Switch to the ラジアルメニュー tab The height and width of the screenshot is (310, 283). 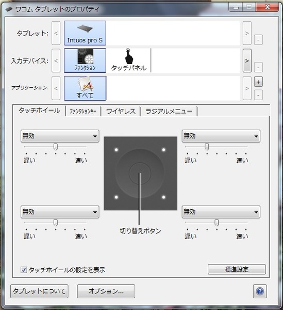point(169,111)
